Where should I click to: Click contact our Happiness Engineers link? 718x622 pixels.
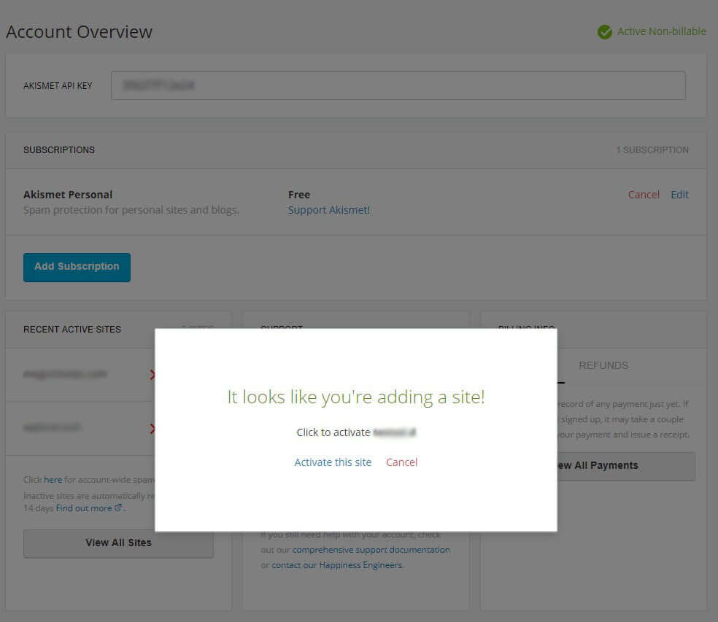pyautogui.click(x=337, y=565)
